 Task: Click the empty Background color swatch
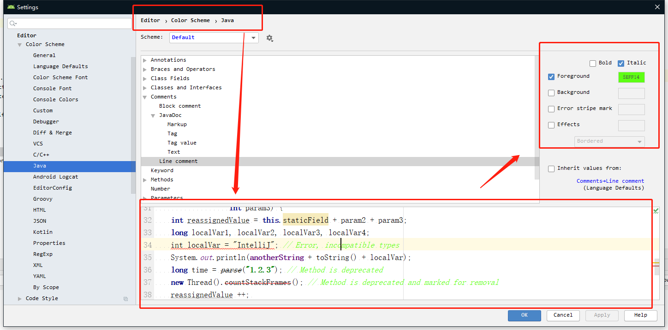coord(632,93)
